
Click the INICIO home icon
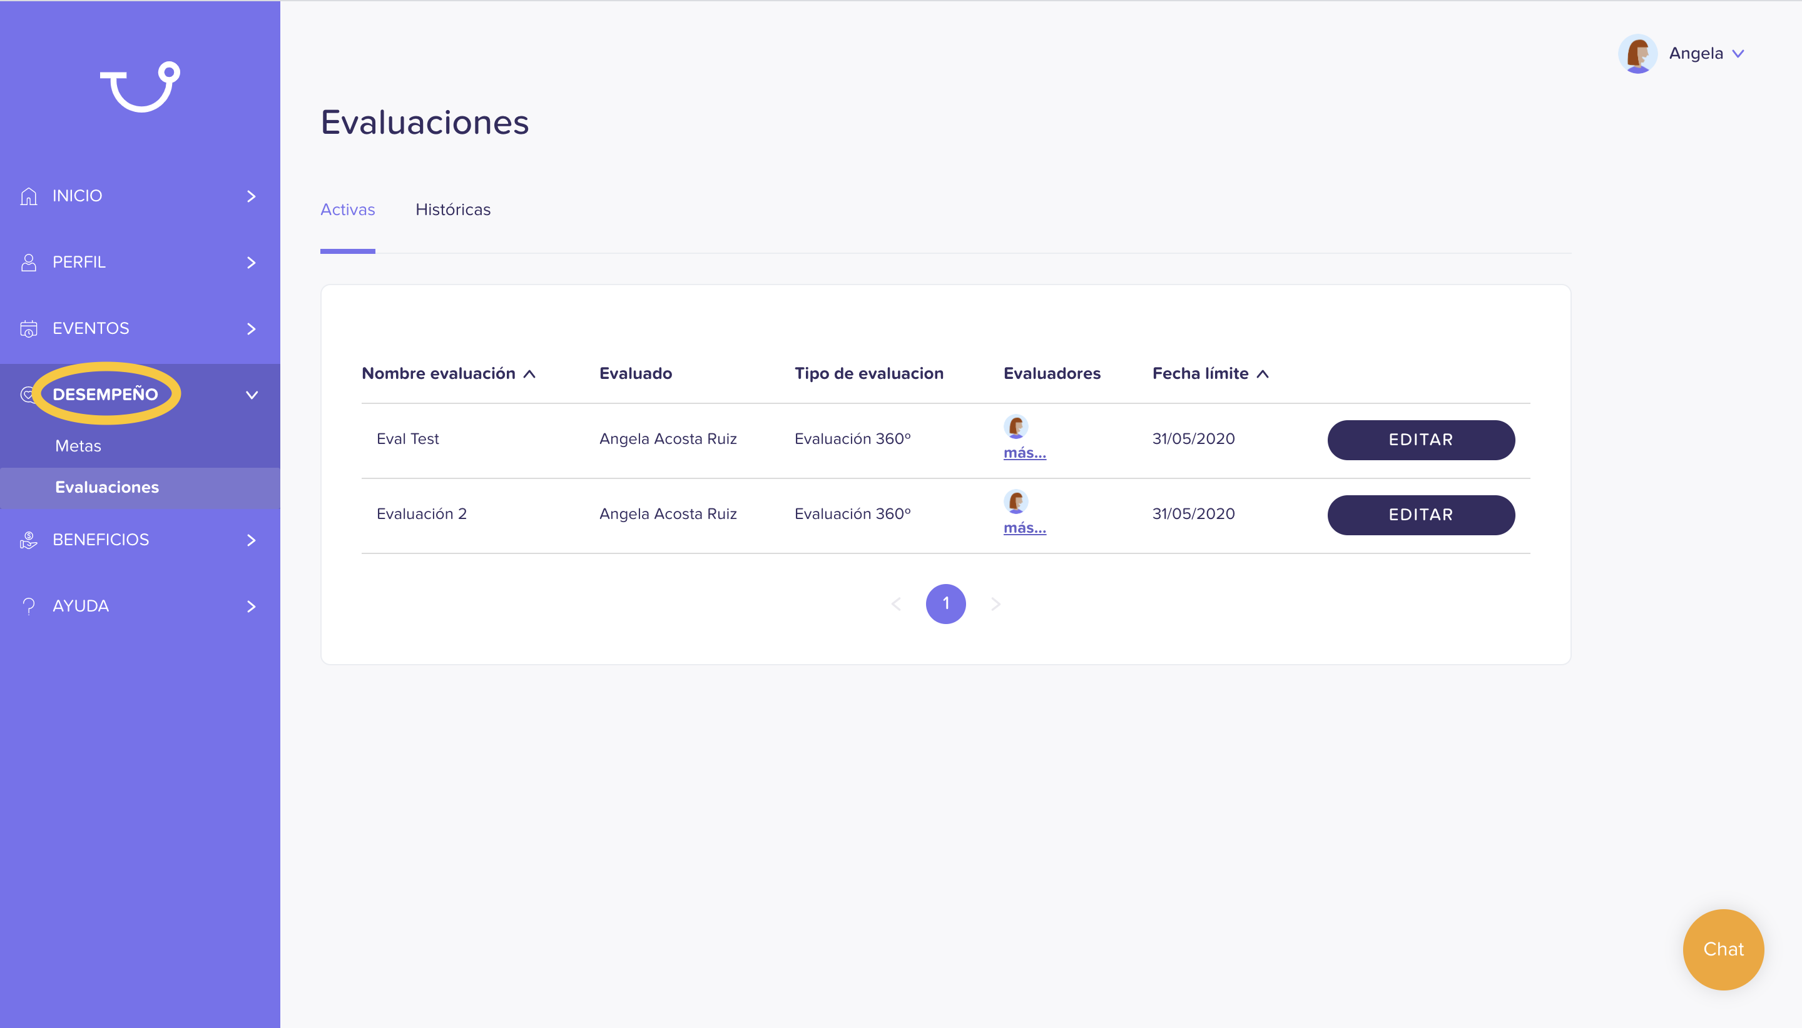click(x=29, y=196)
